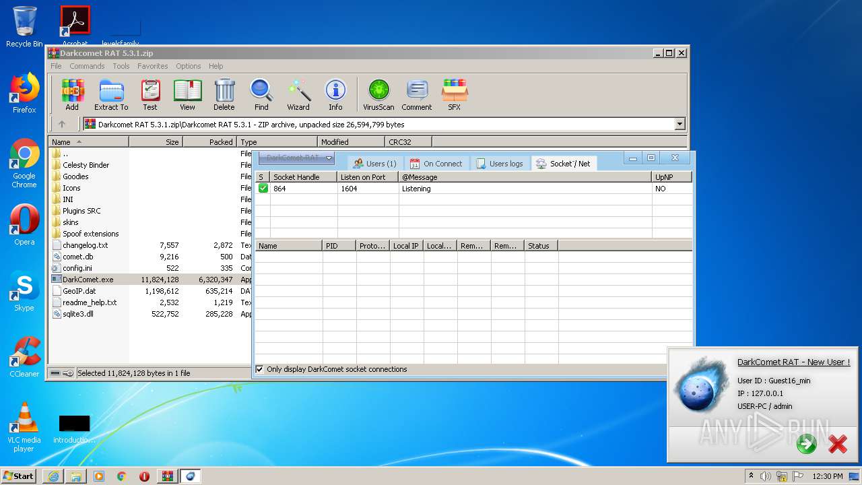Show archive Info
This screenshot has width=862, height=485.
(x=335, y=95)
